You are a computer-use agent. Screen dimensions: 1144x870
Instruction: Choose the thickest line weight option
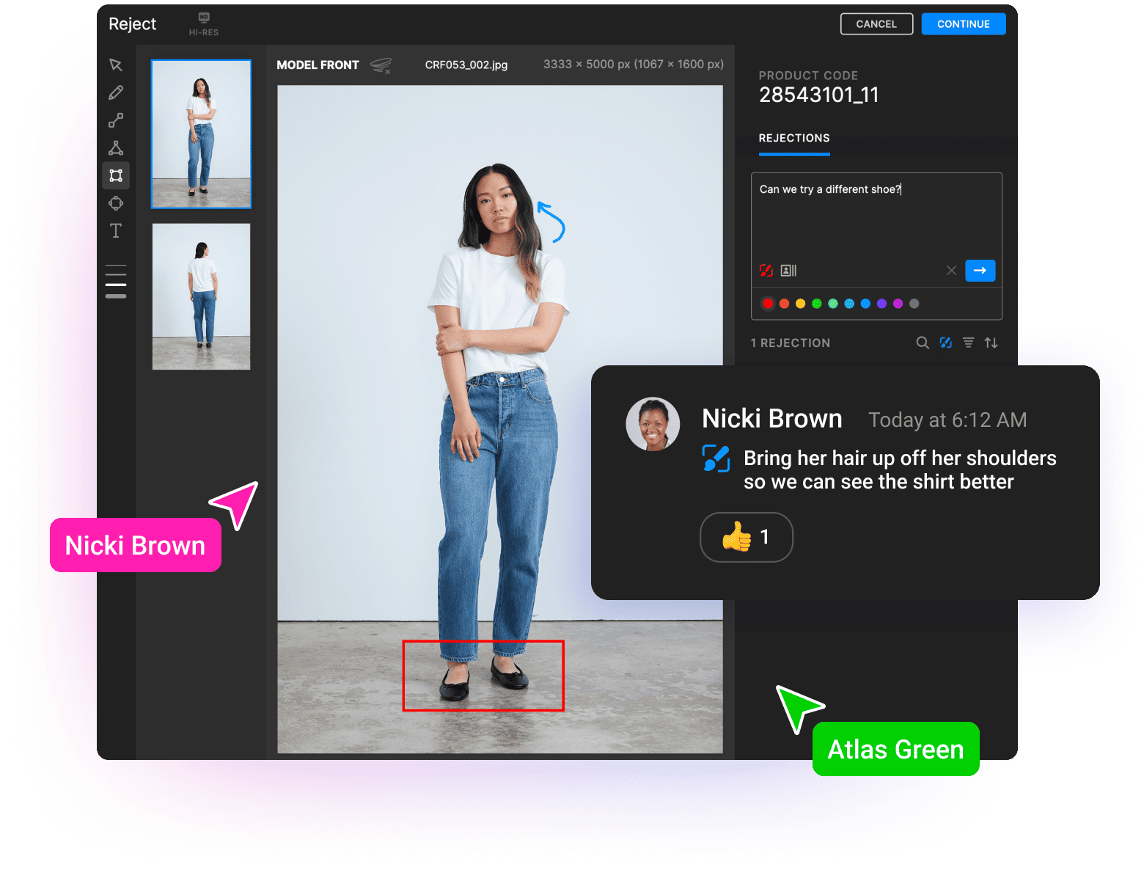(116, 296)
